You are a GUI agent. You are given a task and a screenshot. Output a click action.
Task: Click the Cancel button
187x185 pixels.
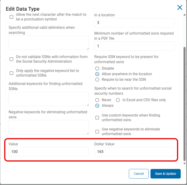139,173
